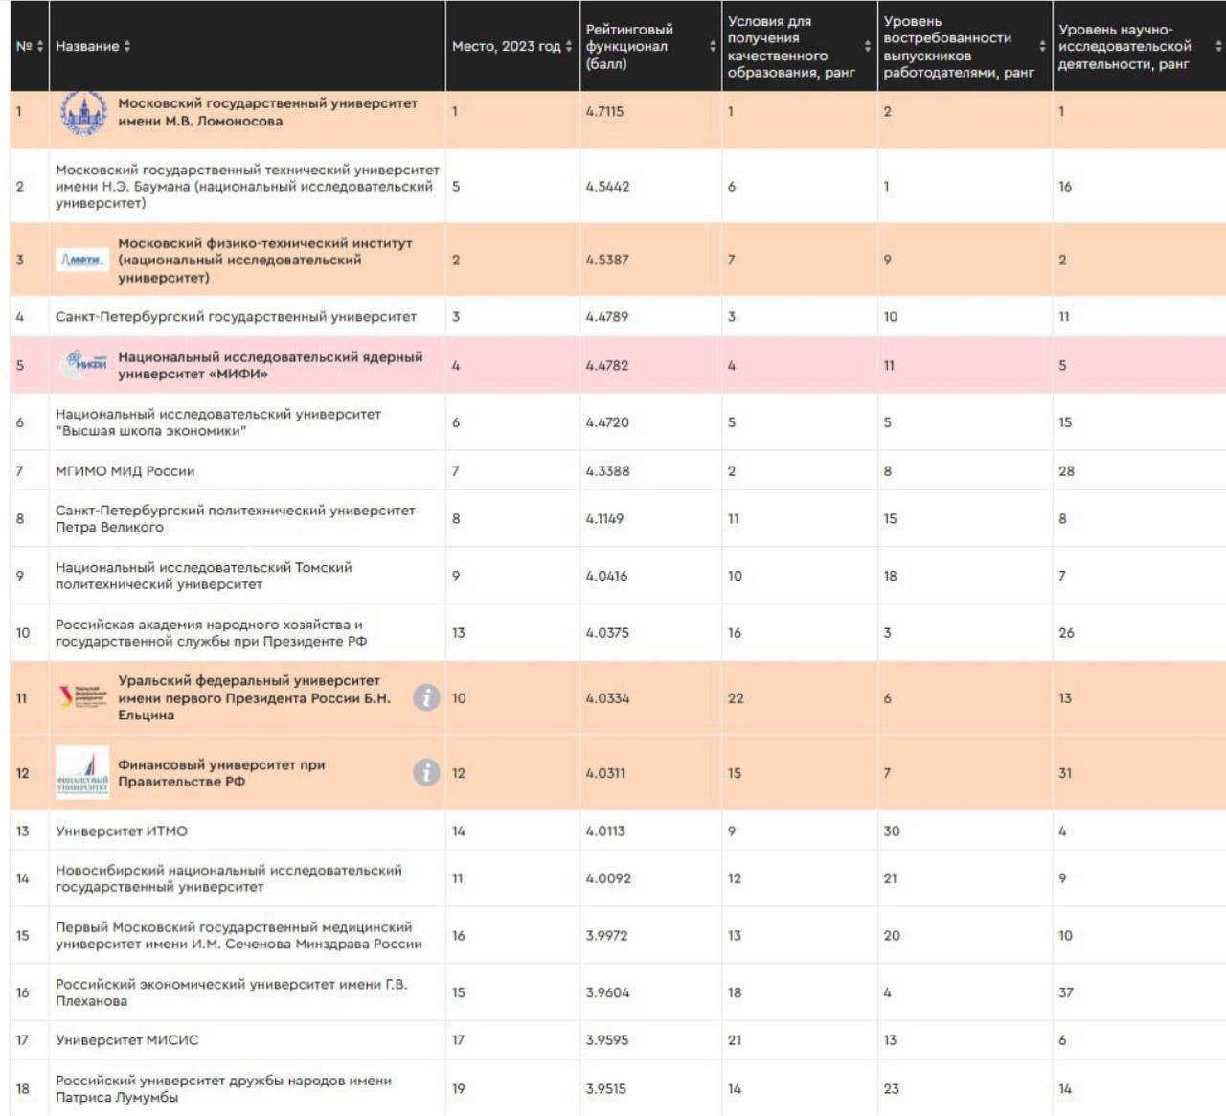
Task: Sort by Уровень научно-исследовательской деятельности arrows
Action: click(1218, 46)
